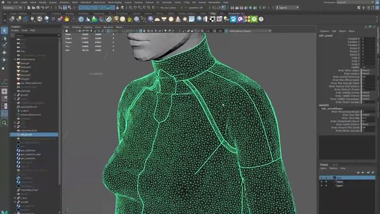Open the Symmetry Off dropdown
The height and width of the screenshot is (214, 380).
point(195,8)
